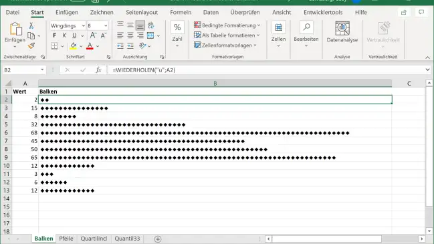Align text to vertical middle
Viewport: 434px width, 244px height.
pyautogui.click(x=130, y=25)
